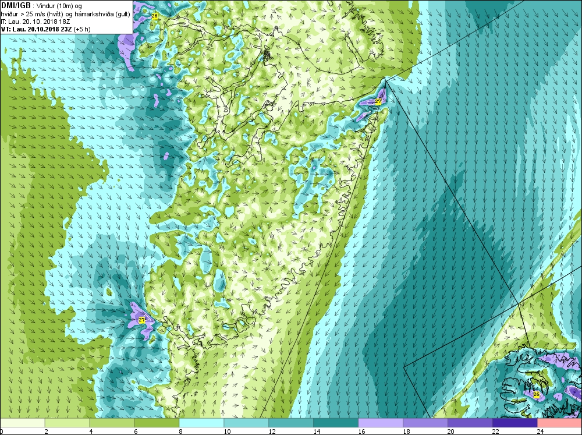Screen dimensions: 582x435
Task: Click the '0' value on the wind scale
Action: click(x=2, y=432)
